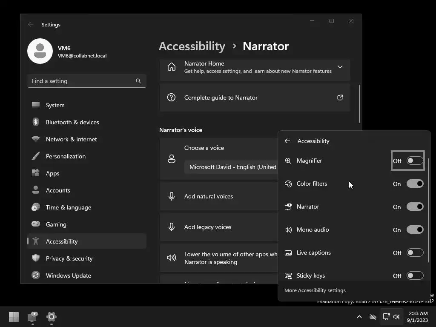This screenshot has width=436, height=327.
Task: Click the person icon beside Choose a voice
Action: click(x=172, y=159)
